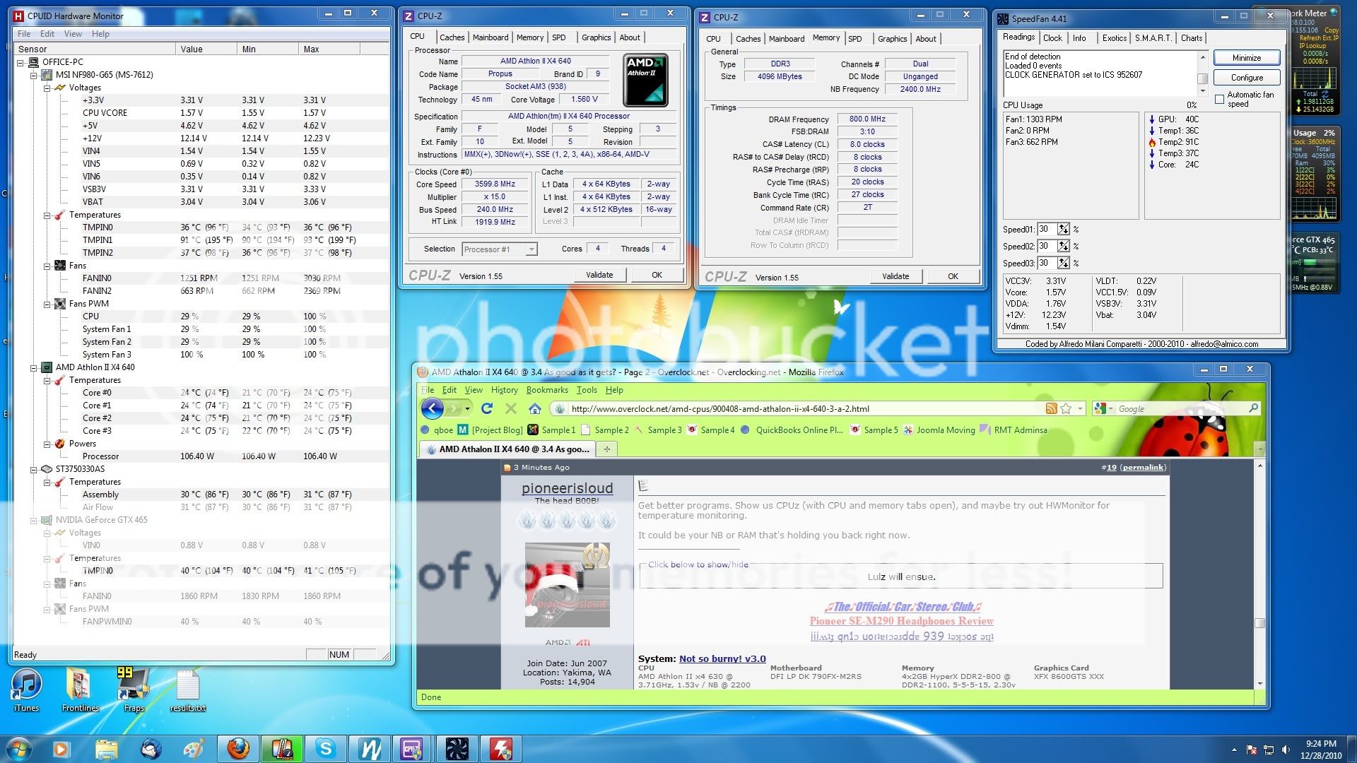Click permalink link on post #19

1143,467
